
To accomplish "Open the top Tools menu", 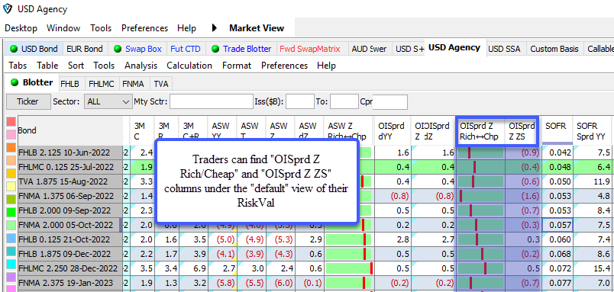I will 101,28.
